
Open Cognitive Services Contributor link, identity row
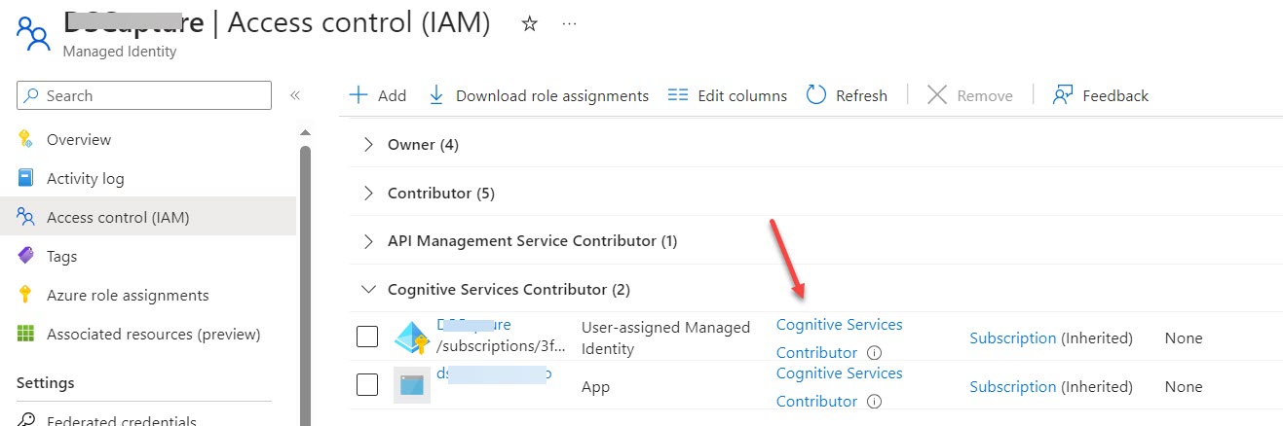coord(839,337)
